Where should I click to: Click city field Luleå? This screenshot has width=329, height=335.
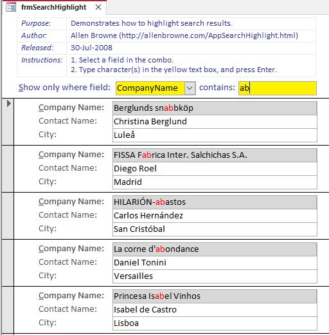tap(215, 135)
